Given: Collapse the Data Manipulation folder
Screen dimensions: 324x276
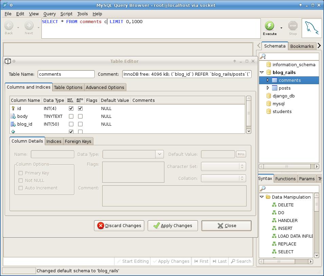Looking at the screenshot, I should [262, 197].
